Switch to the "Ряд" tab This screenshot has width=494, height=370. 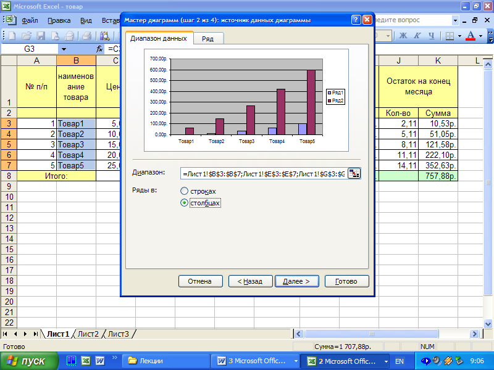[x=208, y=38]
